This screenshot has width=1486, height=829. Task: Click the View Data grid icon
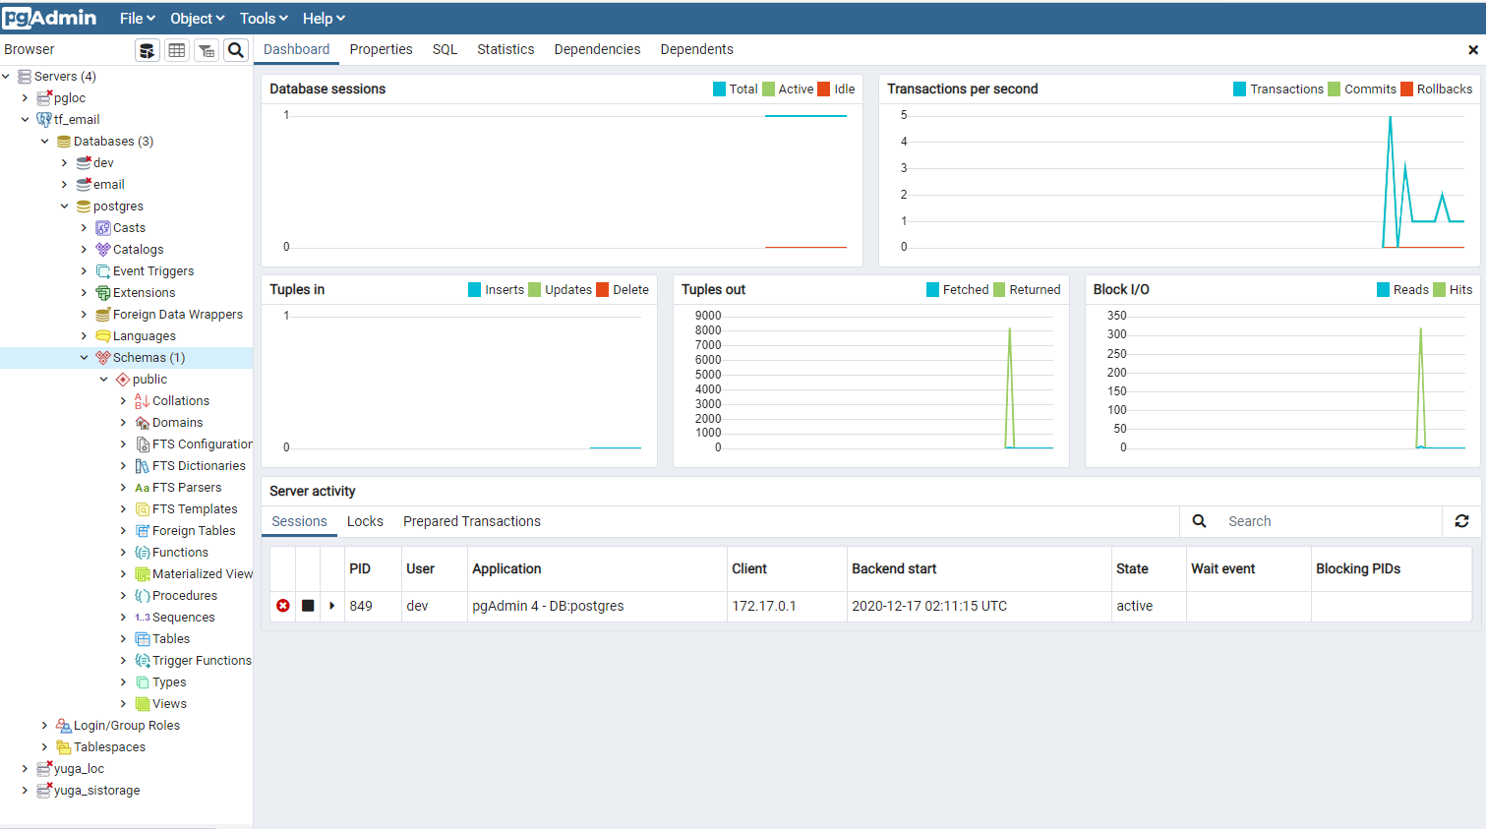pyautogui.click(x=177, y=49)
